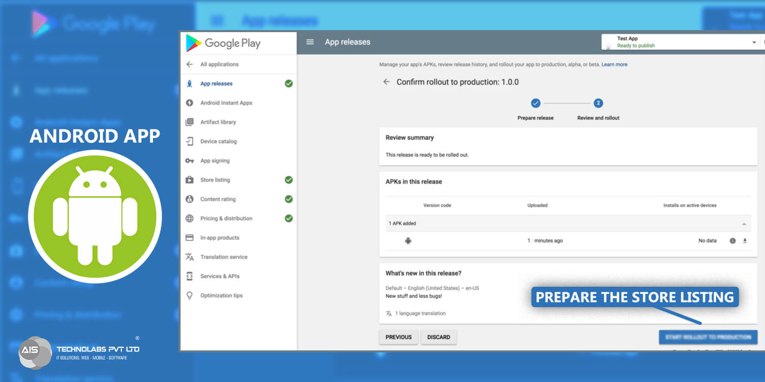
Task: Click the Uploaded column header
Action: click(538, 205)
